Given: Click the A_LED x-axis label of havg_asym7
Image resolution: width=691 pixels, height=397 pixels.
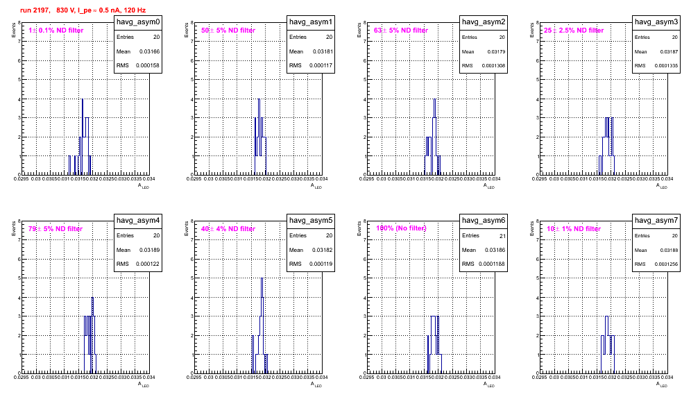Looking at the screenshot, I should [x=661, y=385].
